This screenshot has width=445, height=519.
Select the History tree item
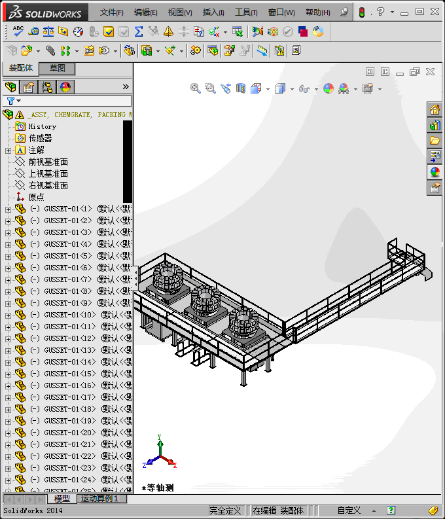(43, 126)
